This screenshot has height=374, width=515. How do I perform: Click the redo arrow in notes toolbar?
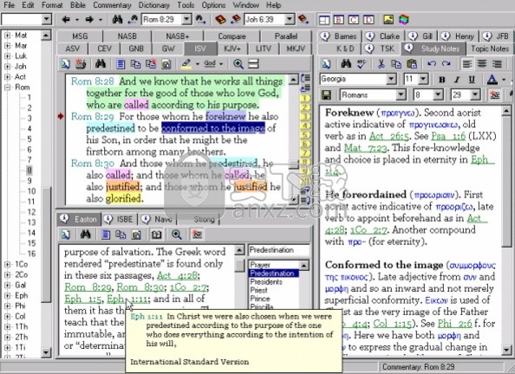click(x=446, y=63)
